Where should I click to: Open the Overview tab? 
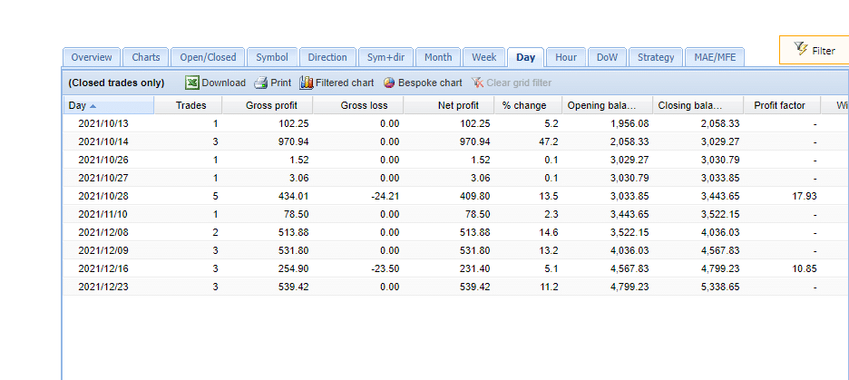92,57
